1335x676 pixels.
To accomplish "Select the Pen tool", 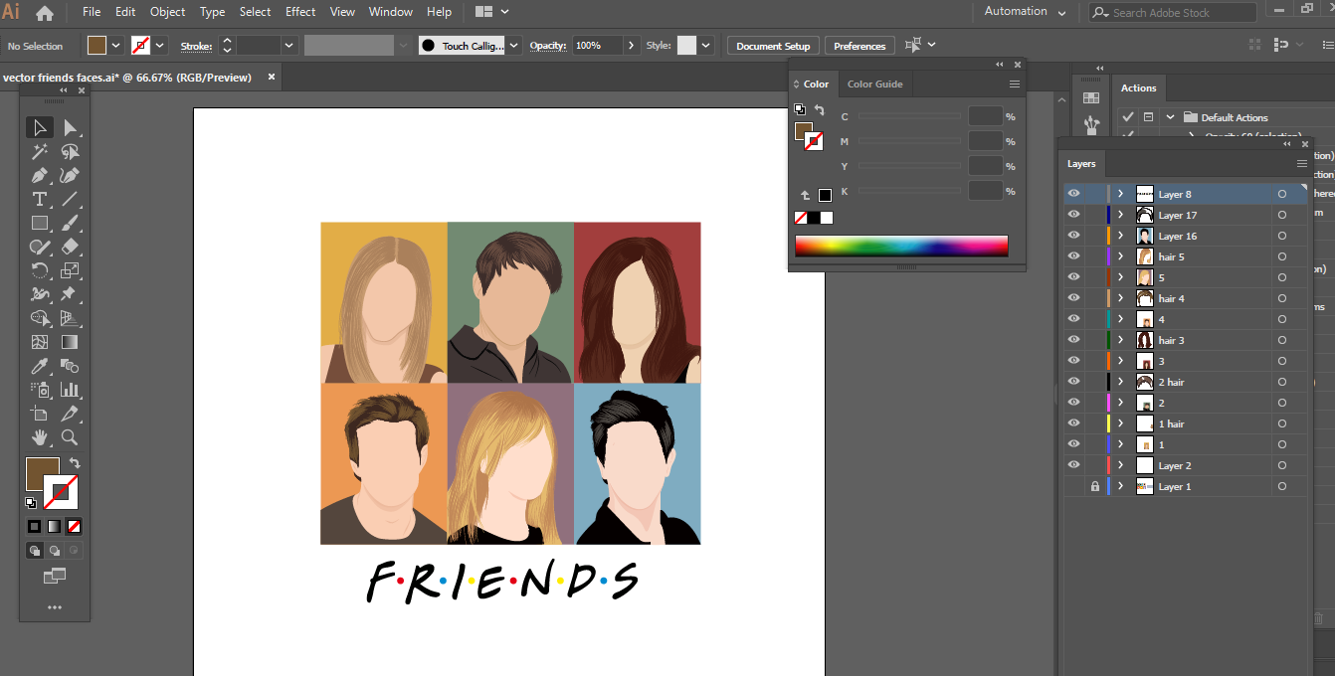I will pos(40,175).
